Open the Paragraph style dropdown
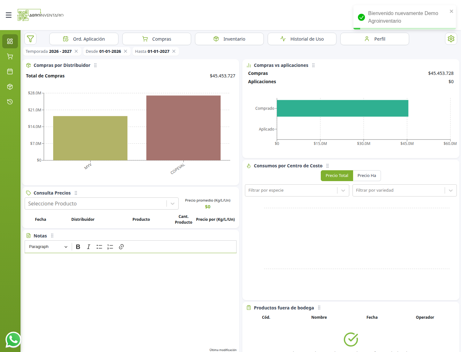Image resolution: width=461 pixels, height=352 pixels. coord(48,247)
